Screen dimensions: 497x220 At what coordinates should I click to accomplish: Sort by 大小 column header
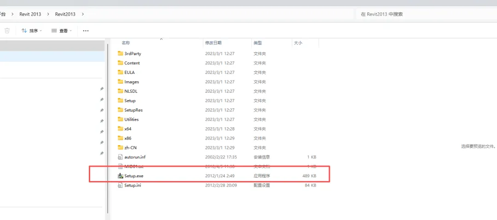pos(298,43)
